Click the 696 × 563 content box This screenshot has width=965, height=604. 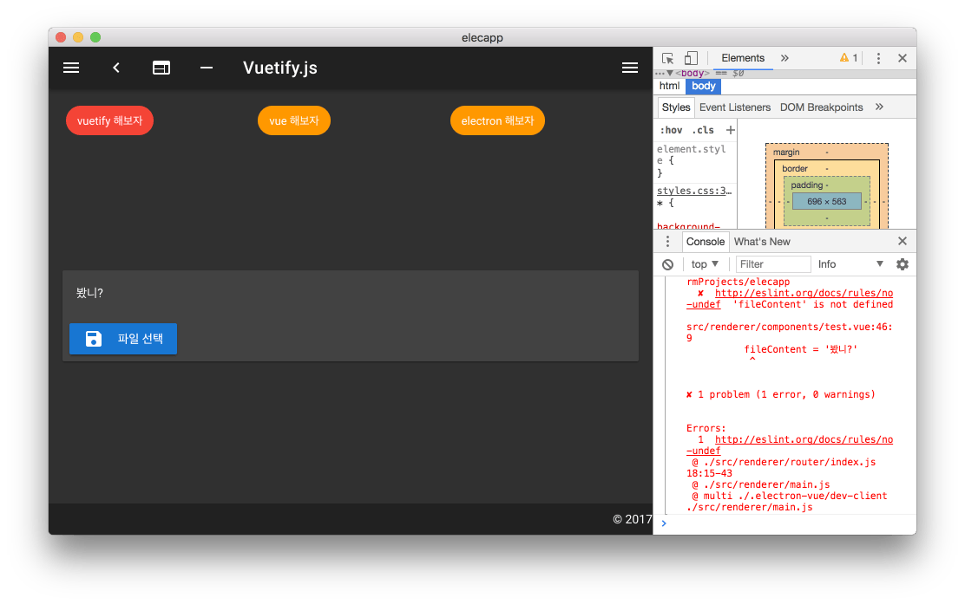826,202
